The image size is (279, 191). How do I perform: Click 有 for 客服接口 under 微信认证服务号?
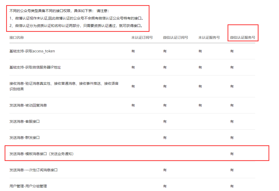[232, 122]
